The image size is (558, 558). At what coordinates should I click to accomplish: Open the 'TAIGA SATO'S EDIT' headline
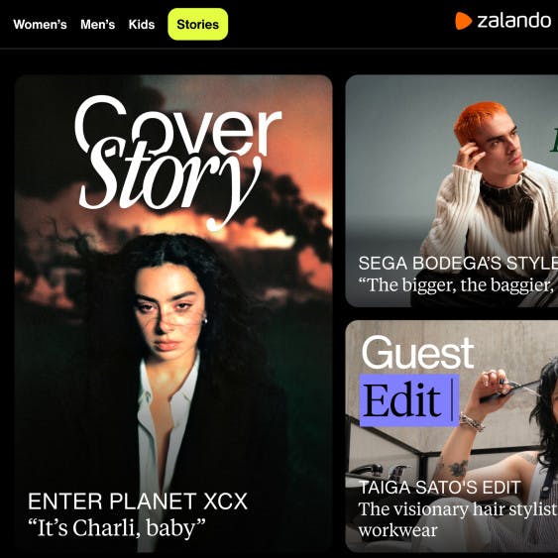[x=440, y=488]
